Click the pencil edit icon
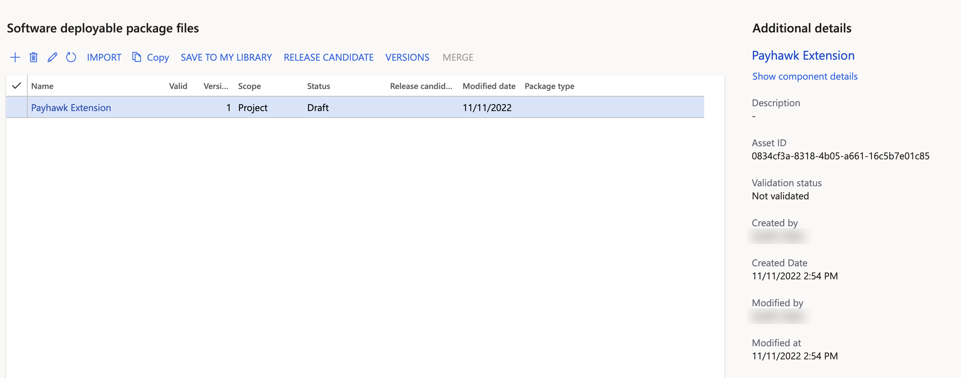 tap(52, 57)
